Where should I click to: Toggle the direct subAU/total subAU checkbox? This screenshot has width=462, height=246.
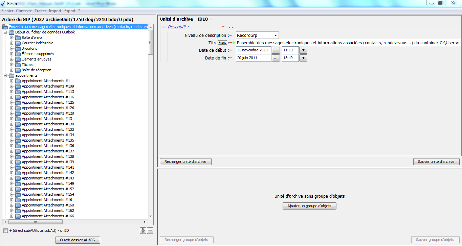point(5,231)
